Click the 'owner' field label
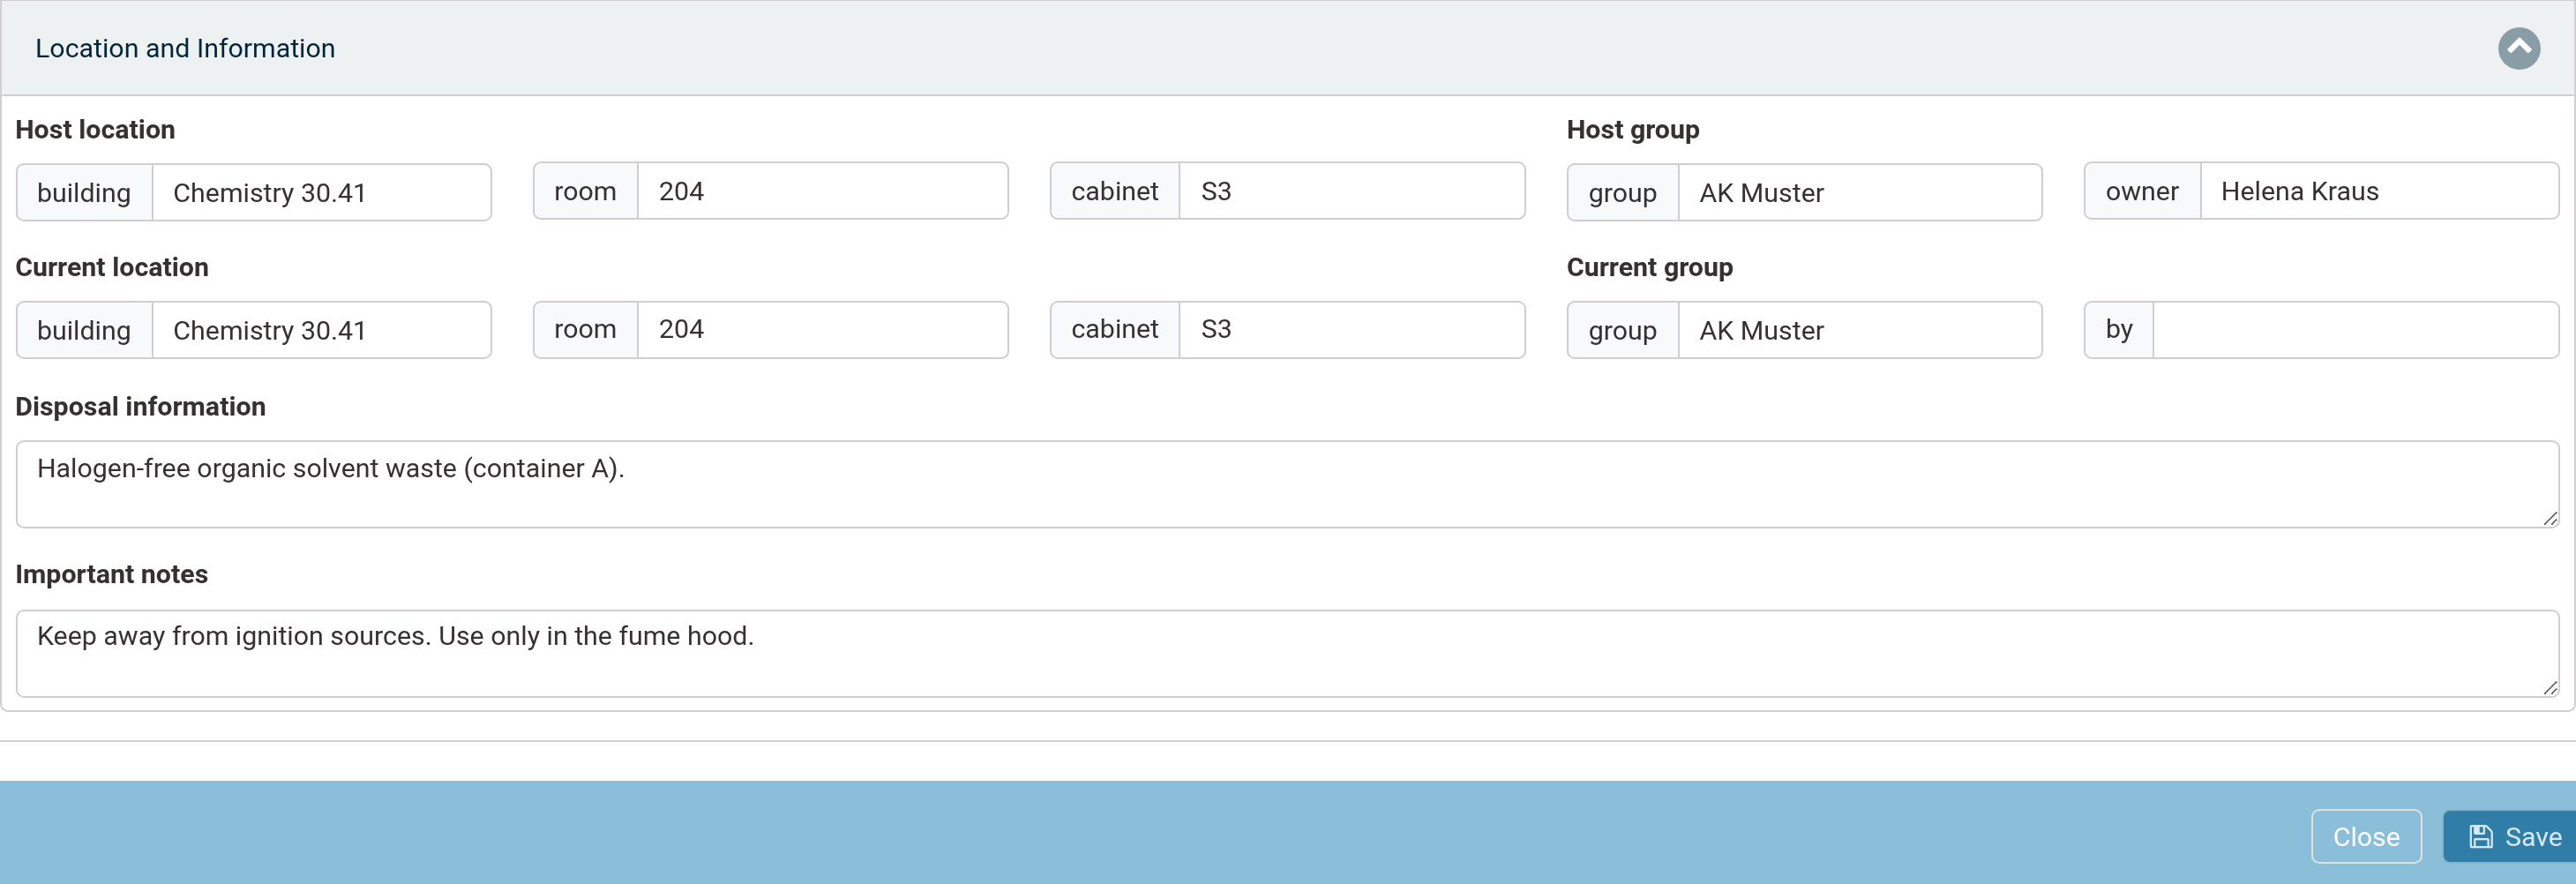 [2142, 191]
